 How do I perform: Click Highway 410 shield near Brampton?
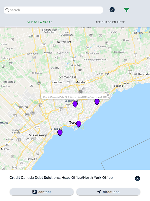click(x=27, y=115)
